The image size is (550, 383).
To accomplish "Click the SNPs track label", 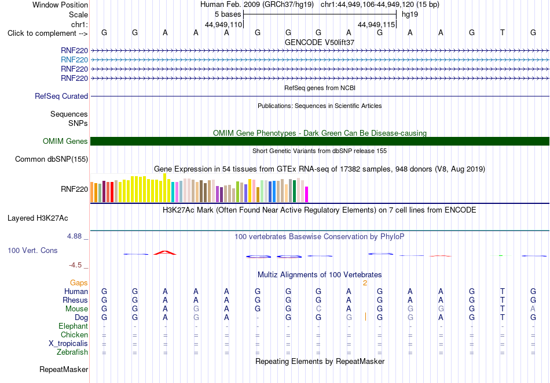I will click(x=78, y=123).
